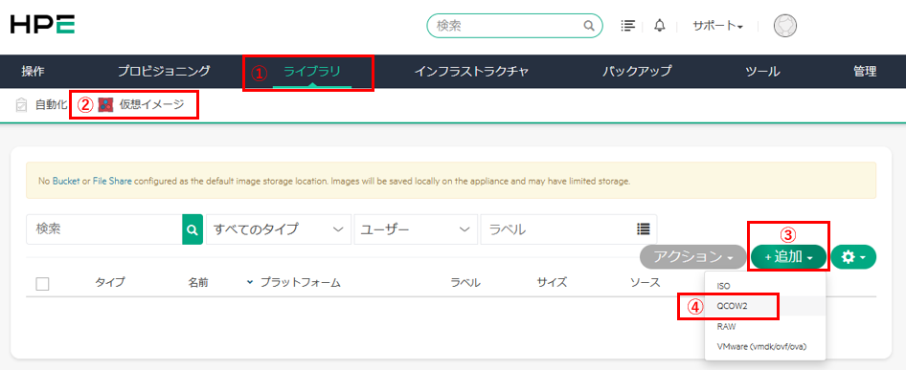Choose RAW from the add menu
906x370 pixels.
765,326
